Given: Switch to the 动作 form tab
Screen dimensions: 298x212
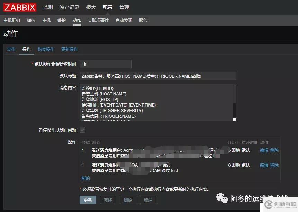Looking at the screenshot, I should (11, 49).
